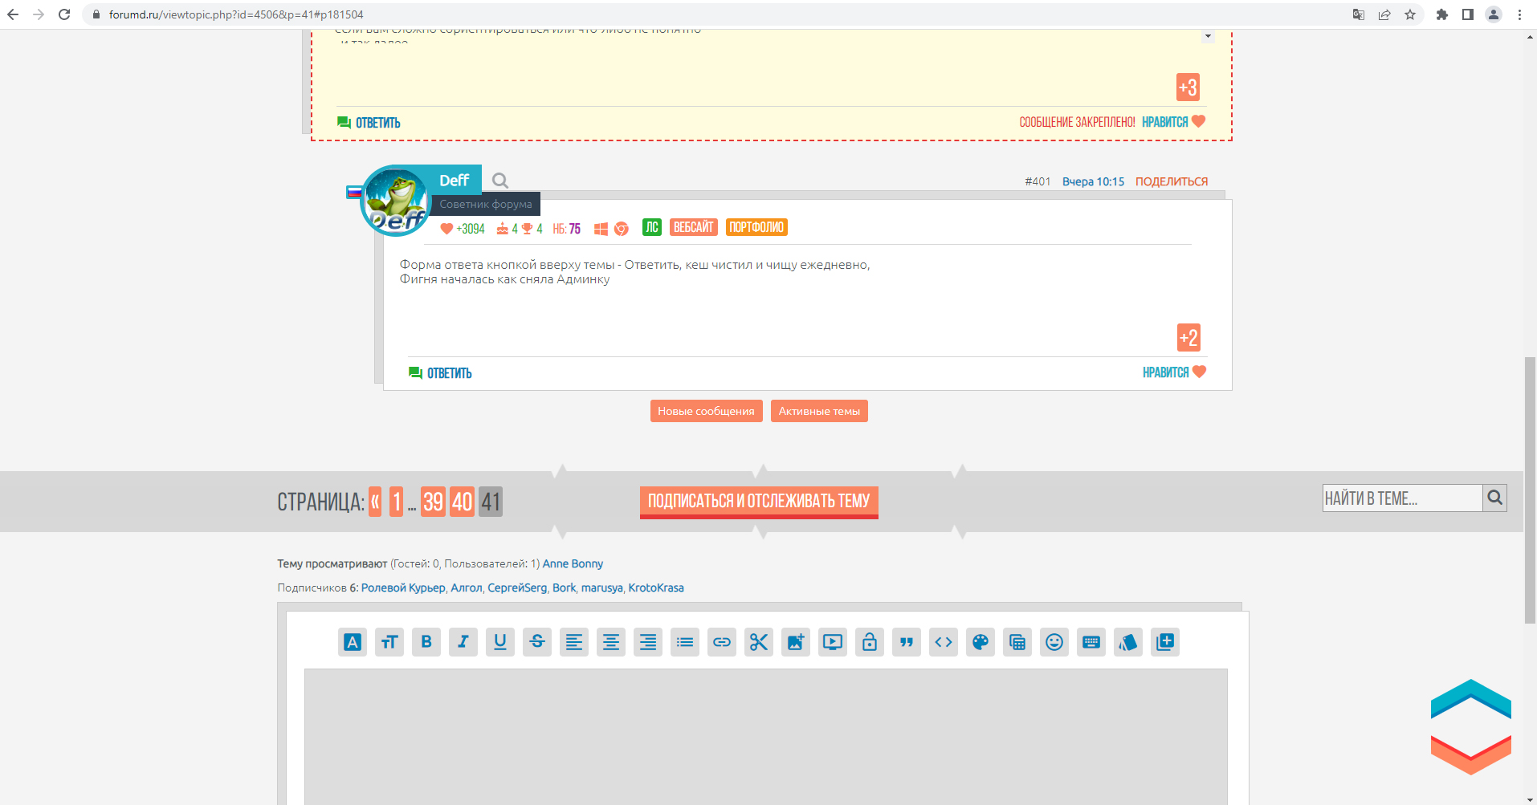1537x805 pixels.
Task: Open the font selection icon
Action: pyautogui.click(x=353, y=642)
